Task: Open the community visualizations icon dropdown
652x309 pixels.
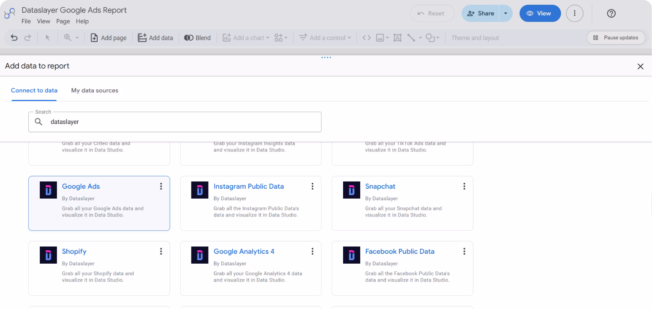Action: pyautogui.click(x=281, y=38)
